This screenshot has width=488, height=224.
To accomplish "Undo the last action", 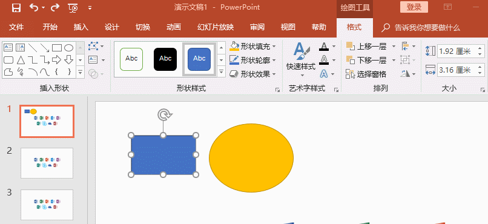I will click(34, 7).
